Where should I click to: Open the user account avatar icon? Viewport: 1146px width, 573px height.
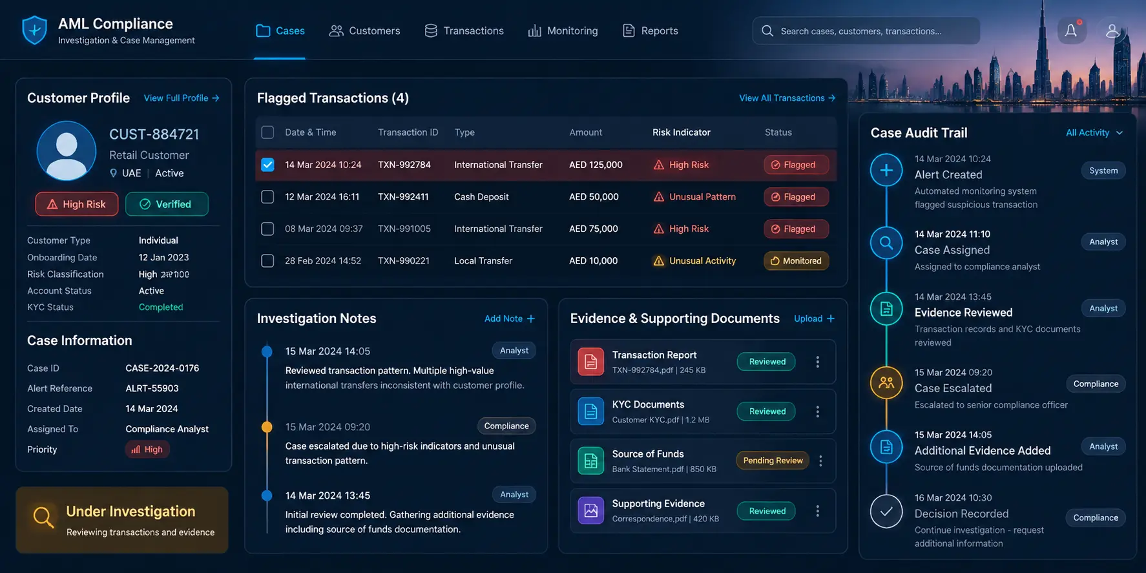(1112, 30)
